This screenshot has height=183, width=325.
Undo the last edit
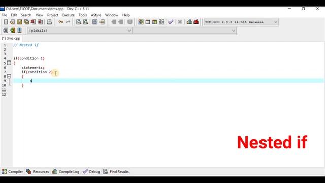(61, 22)
